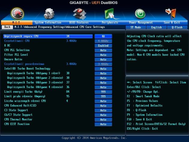Image resolution: width=189 pixels, height=142 pixels.
Task: Select the Liczba włączonych rdzeni CPU label
Action: coord(25,101)
